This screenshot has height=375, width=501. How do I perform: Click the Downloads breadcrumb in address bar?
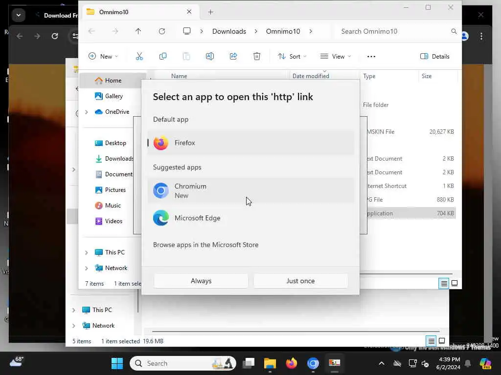click(x=229, y=31)
